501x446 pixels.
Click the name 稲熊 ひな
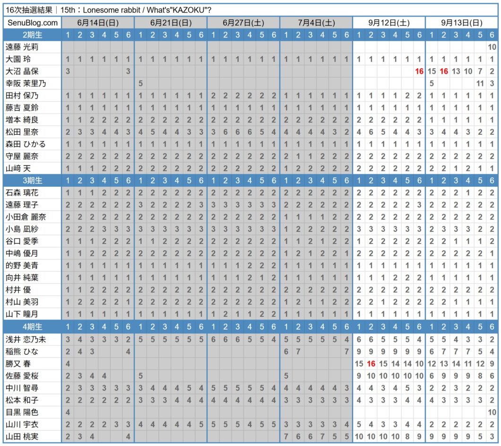click(22, 352)
